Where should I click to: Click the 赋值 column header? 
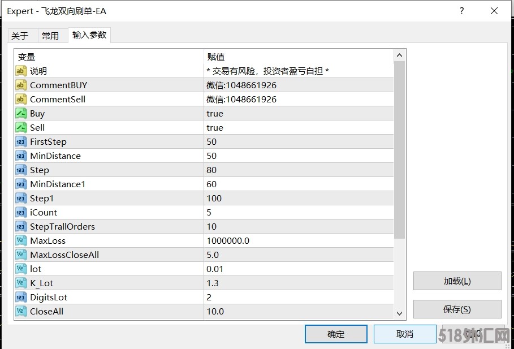[299, 57]
